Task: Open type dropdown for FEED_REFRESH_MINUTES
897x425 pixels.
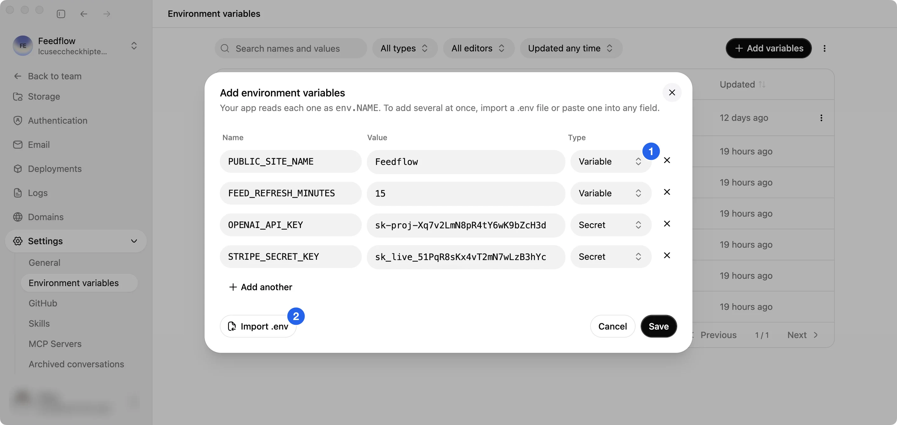Action: click(610, 193)
